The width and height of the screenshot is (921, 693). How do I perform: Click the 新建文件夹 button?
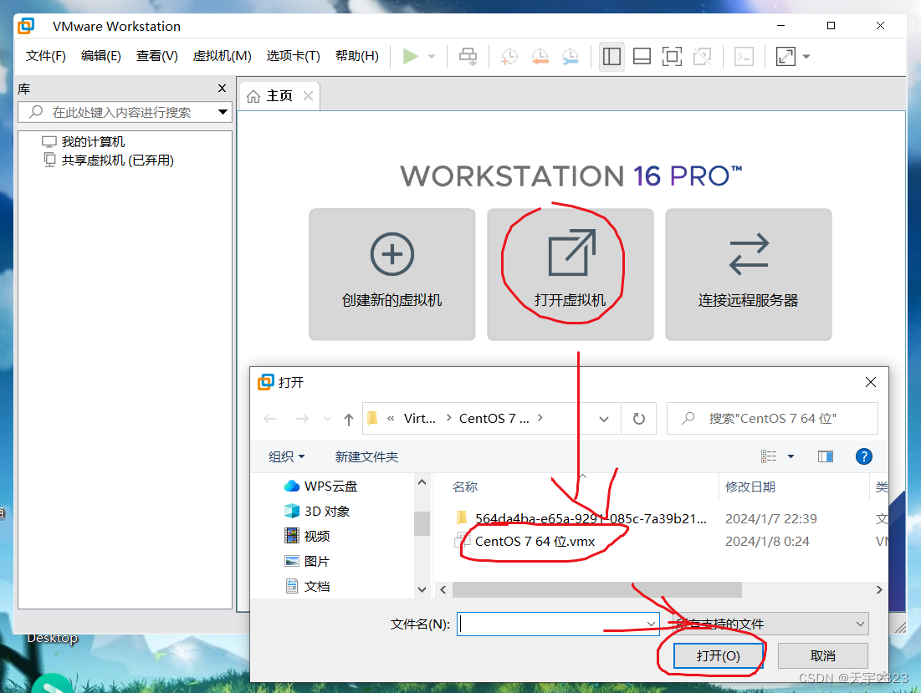tap(366, 456)
